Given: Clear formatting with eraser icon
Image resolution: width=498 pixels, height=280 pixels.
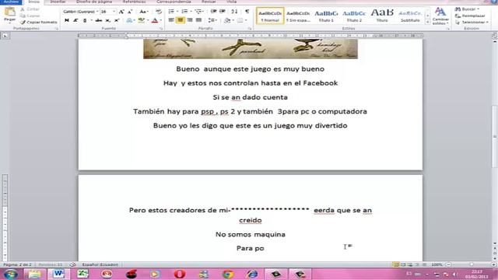Looking at the screenshot, I should (x=159, y=12).
